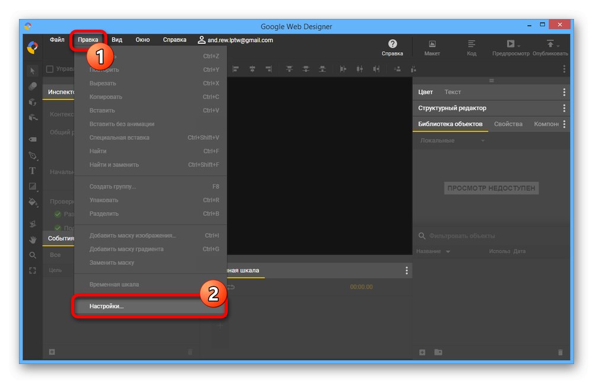Select the Hand pan tool
Image resolution: width=593 pixels, height=383 pixels.
click(33, 240)
